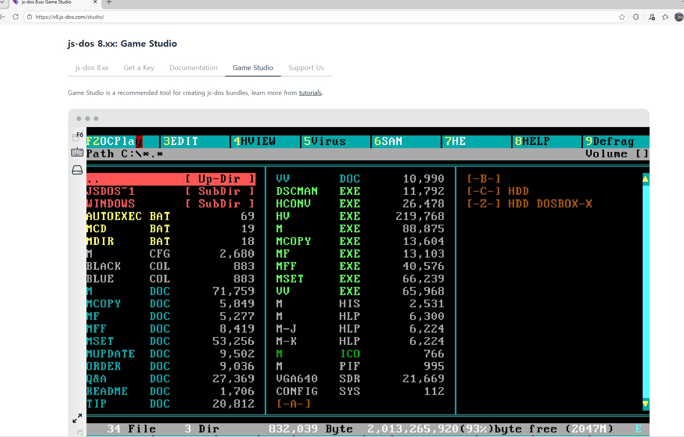684x437 pixels.
Task: Open the Get a Key tab
Action: pos(138,68)
